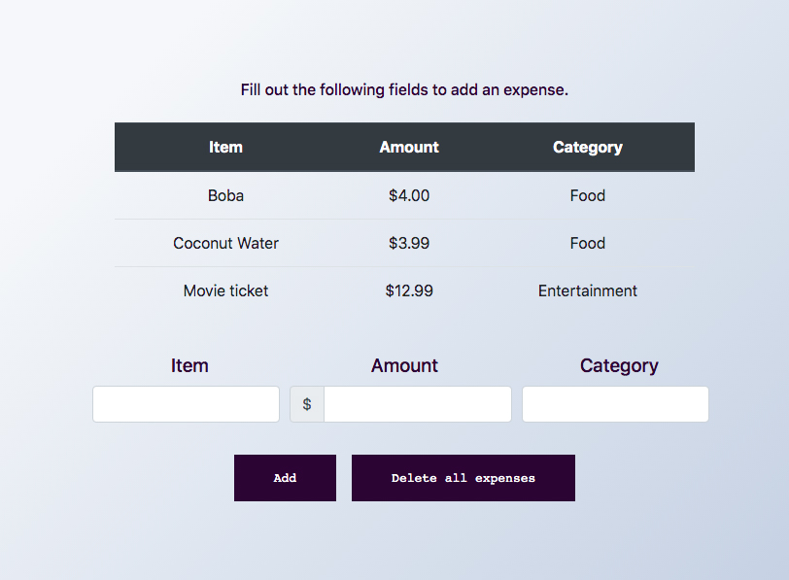The width and height of the screenshot is (789, 580).
Task: Click the $12.99 amount cell
Action: [x=409, y=290]
